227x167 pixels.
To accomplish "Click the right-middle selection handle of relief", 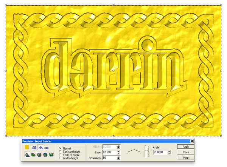I will [x=221, y=71].
